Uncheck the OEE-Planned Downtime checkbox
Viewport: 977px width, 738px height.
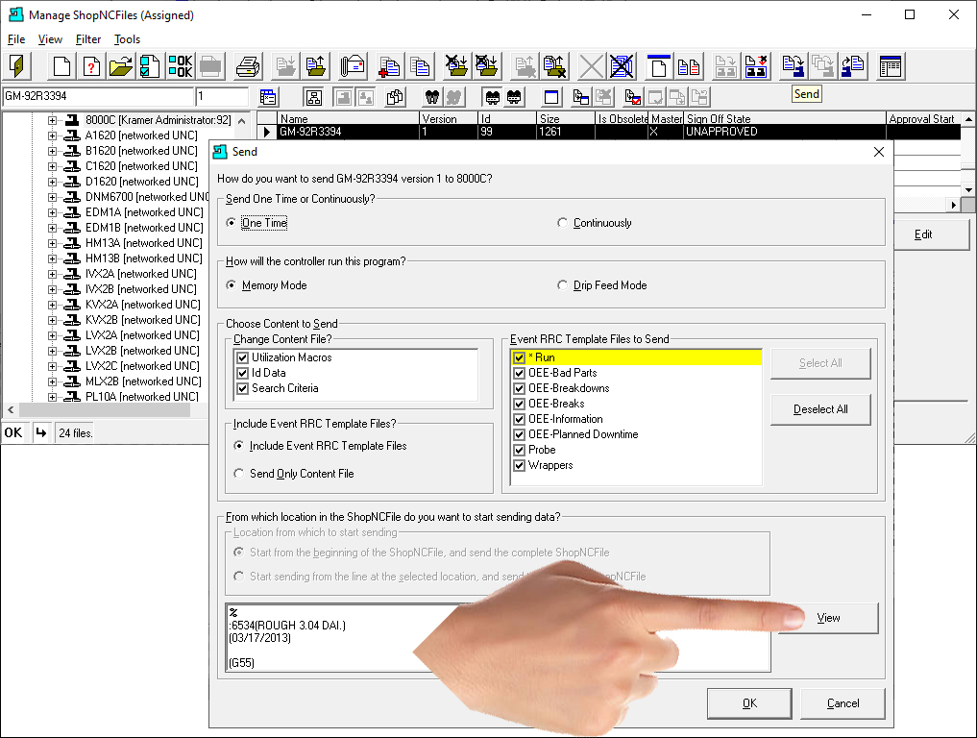pyautogui.click(x=519, y=434)
